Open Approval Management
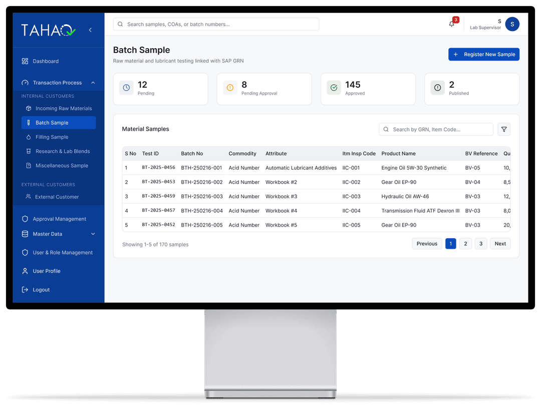 tap(58, 219)
